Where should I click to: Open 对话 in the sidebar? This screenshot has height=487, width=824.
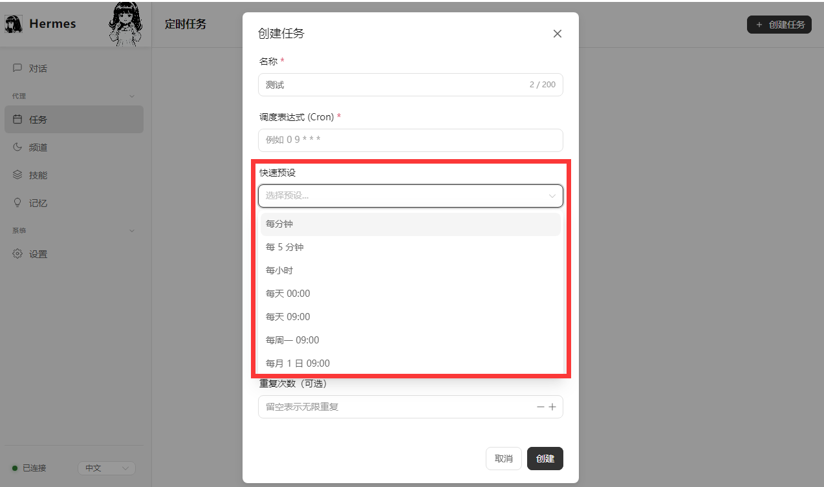coord(74,68)
